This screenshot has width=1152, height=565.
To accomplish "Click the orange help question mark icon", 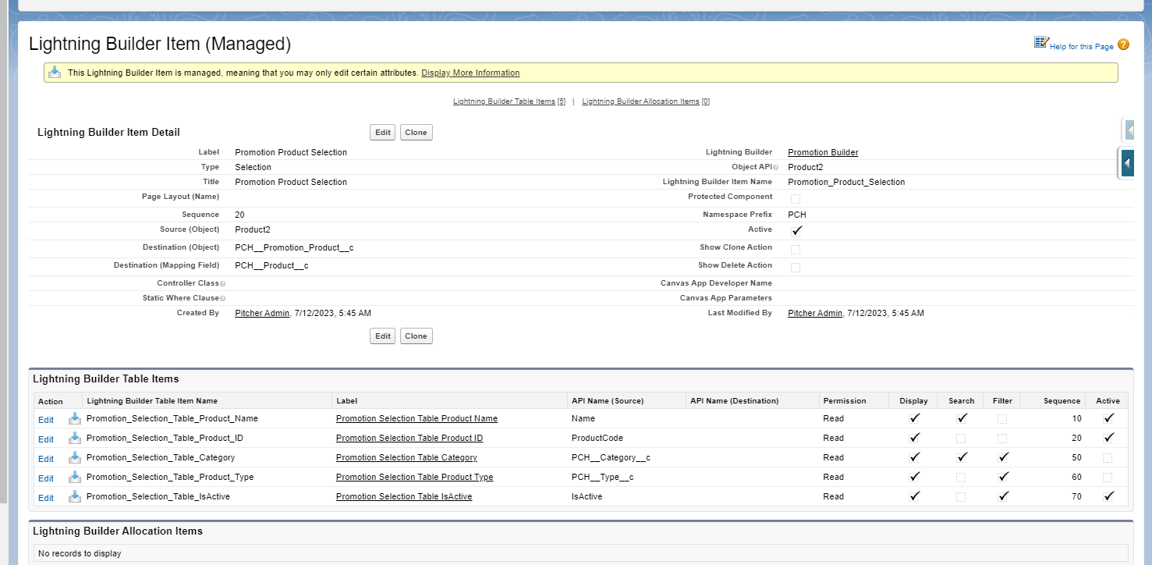I will click(1123, 45).
